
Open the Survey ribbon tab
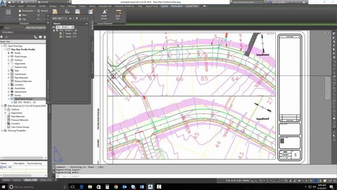pos(92,6)
